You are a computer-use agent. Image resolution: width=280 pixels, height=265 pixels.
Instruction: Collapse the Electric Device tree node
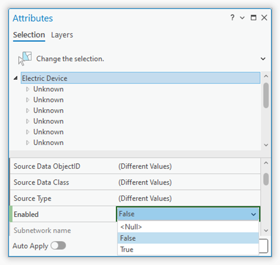(16, 78)
